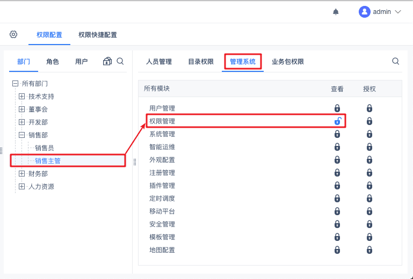Image resolution: width=413 pixels, height=279 pixels.
Task: Toggle 查看 lock for 智能运维
Action: click(x=337, y=147)
